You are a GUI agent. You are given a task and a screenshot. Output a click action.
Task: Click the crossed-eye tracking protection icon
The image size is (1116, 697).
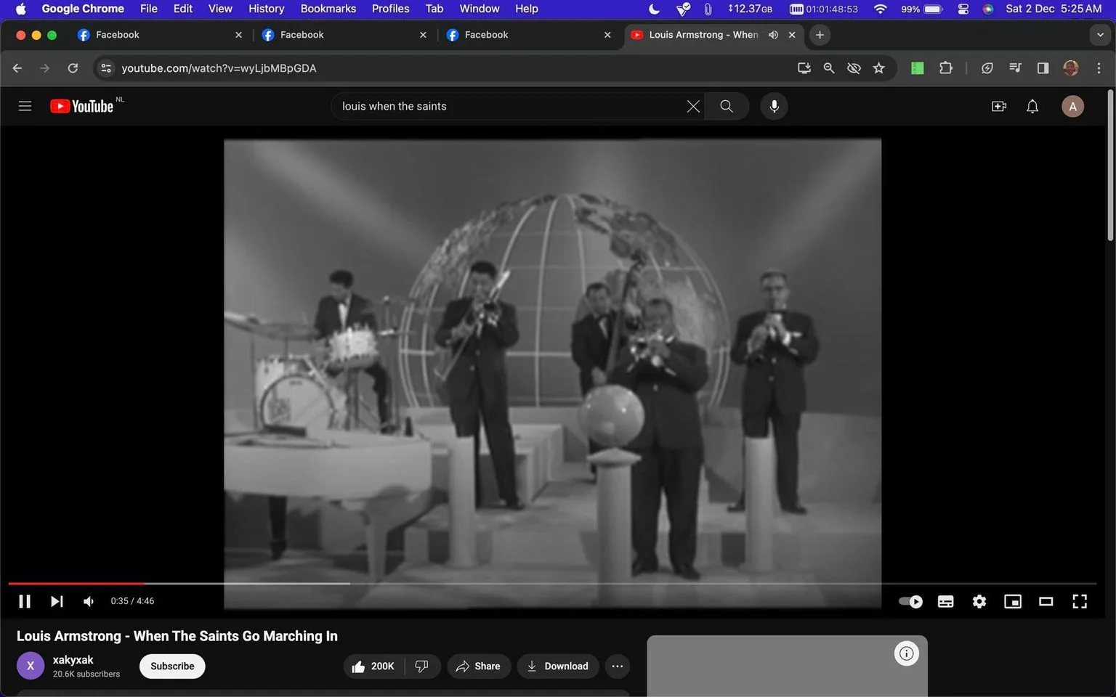click(x=854, y=68)
